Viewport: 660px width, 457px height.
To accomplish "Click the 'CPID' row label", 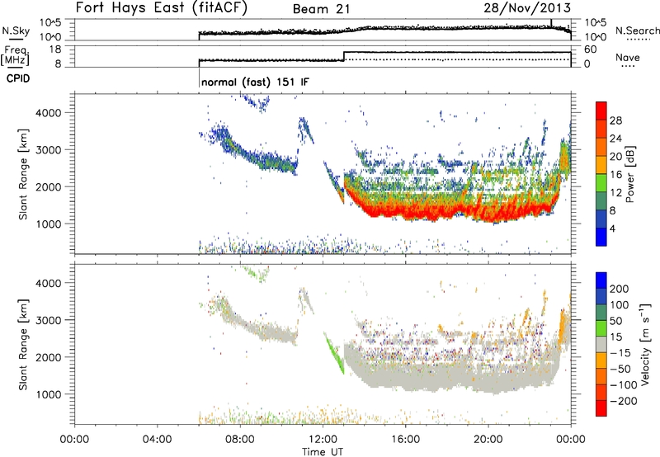I will [x=18, y=78].
